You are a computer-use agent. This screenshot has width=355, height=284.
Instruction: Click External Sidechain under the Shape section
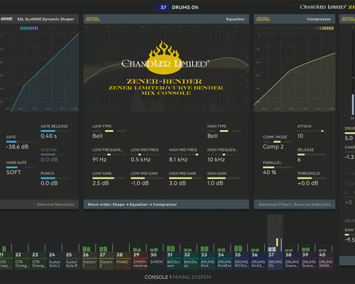coord(55,204)
